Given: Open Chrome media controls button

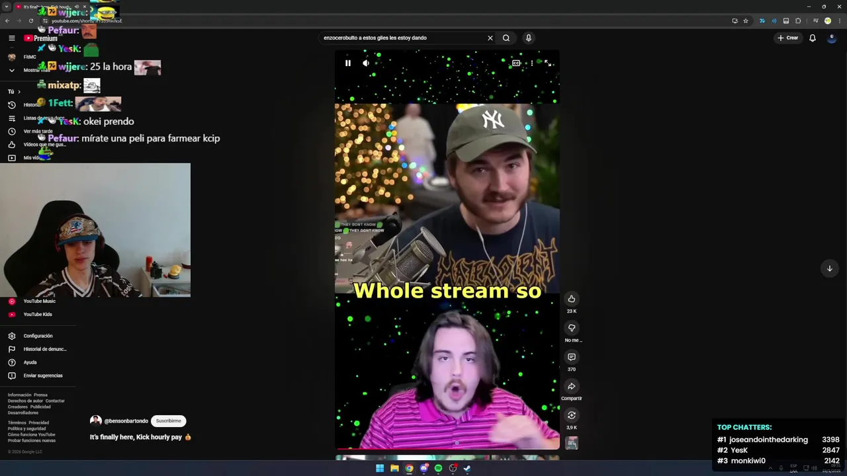Looking at the screenshot, I should click(815, 20).
